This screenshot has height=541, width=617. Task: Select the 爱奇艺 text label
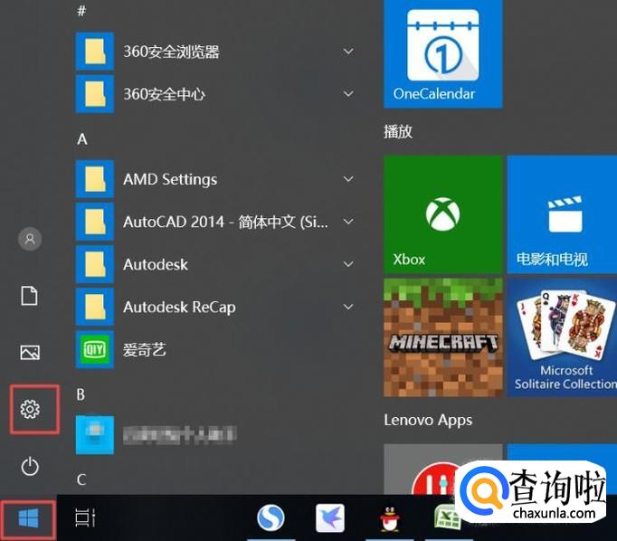point(145,350)
